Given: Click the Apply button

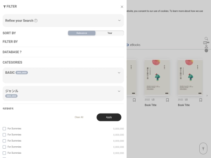Looking at the screenshot, I should pos(109,117).
